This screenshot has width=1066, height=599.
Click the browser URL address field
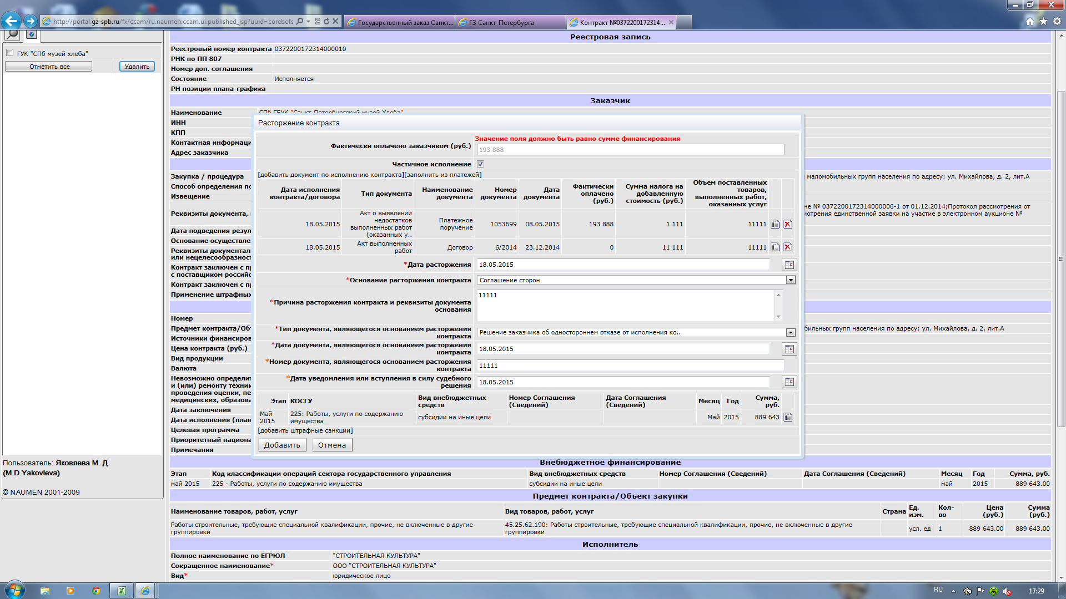point(173,22)
